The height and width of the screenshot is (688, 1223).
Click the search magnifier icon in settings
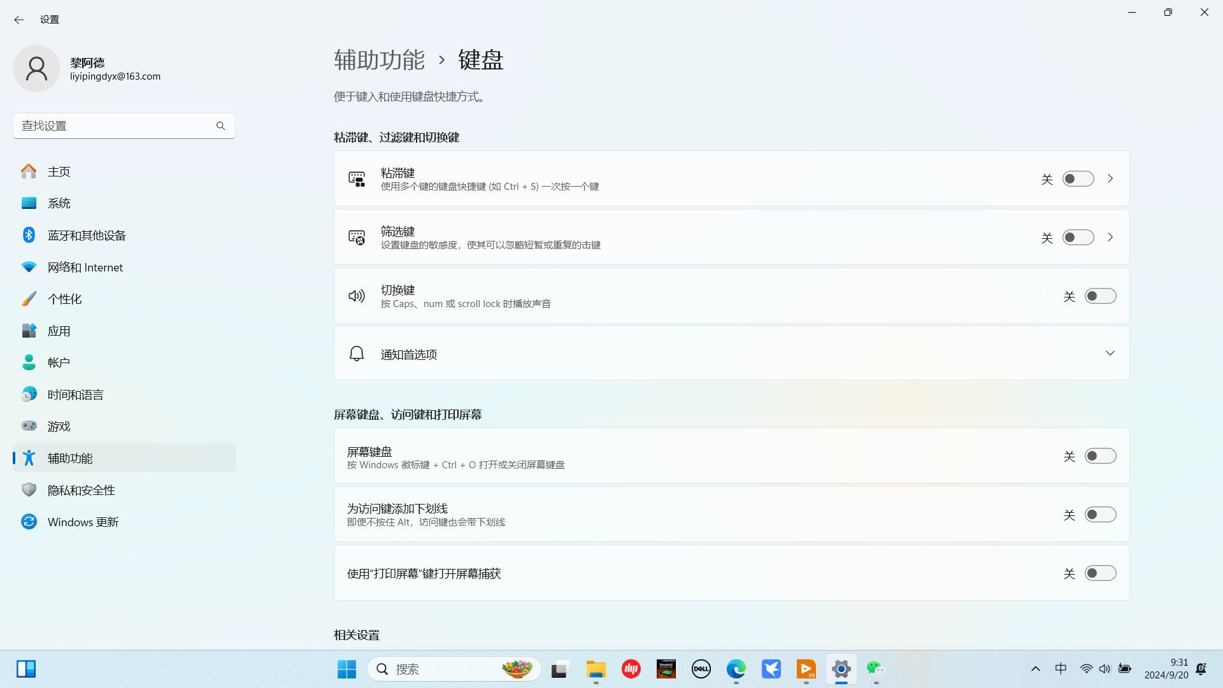click(x=220, y=125)
